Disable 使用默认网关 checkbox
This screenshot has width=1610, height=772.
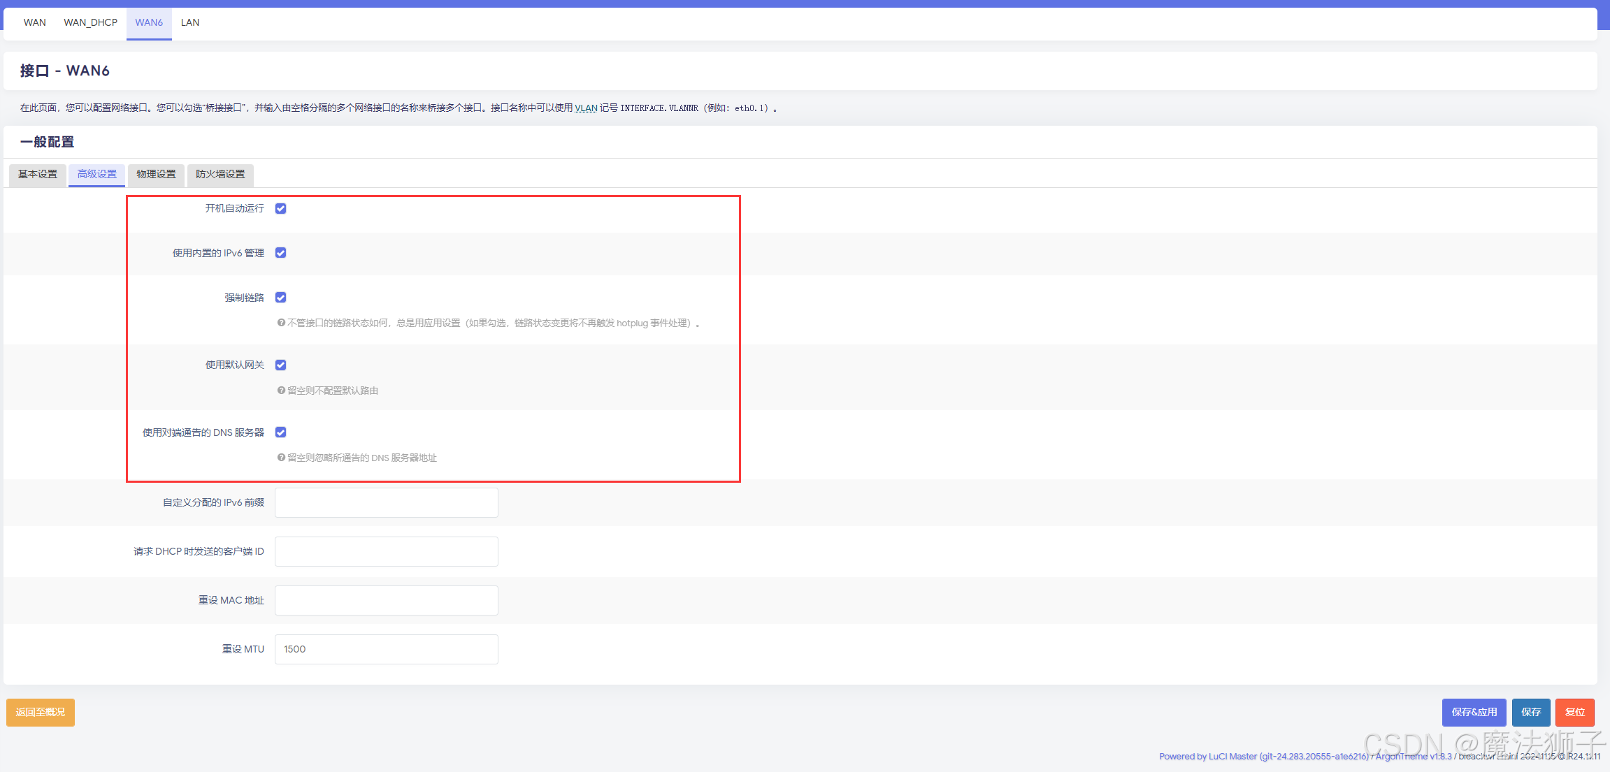click(280, 365)
